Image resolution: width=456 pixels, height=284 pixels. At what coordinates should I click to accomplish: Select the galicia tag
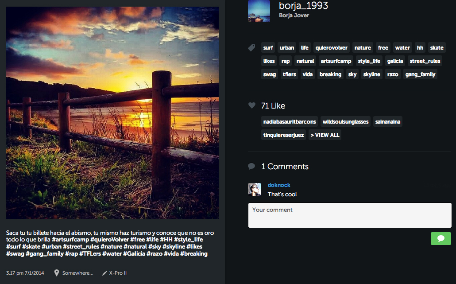coord(395,61)
